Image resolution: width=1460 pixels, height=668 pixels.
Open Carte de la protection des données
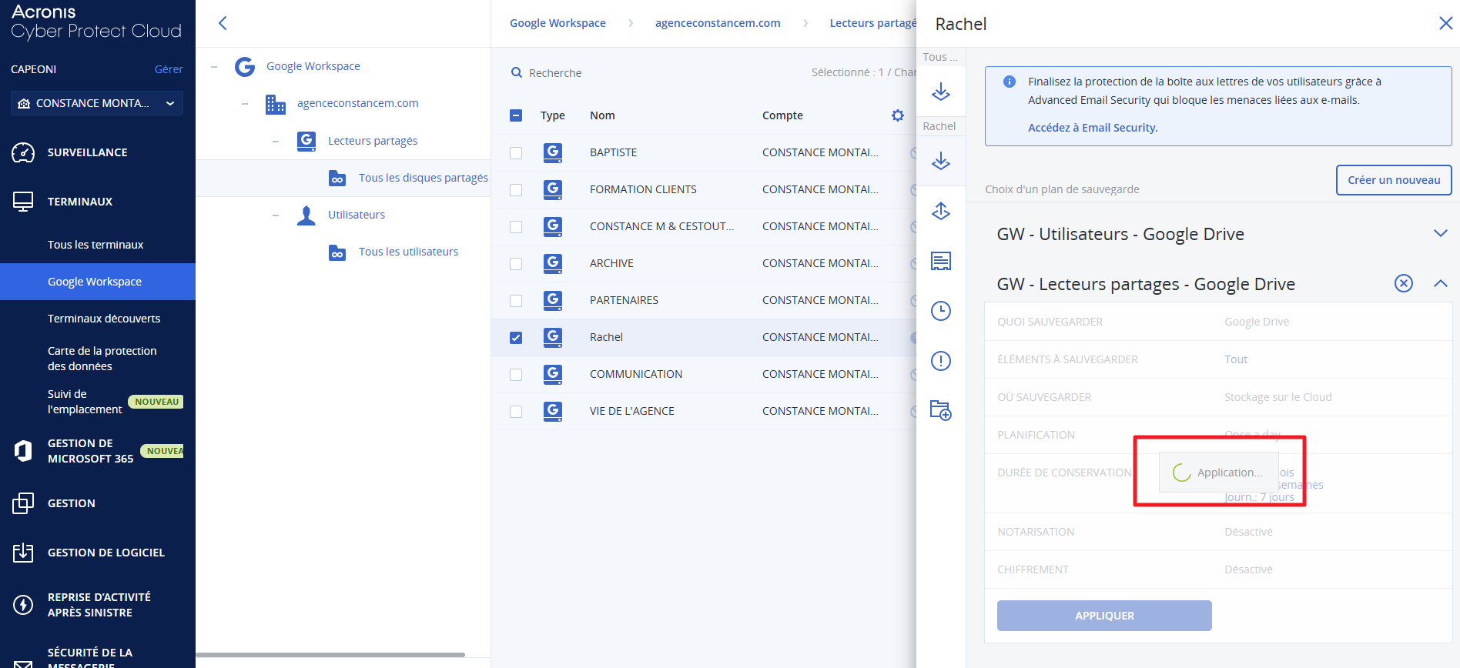click(102, 359)
